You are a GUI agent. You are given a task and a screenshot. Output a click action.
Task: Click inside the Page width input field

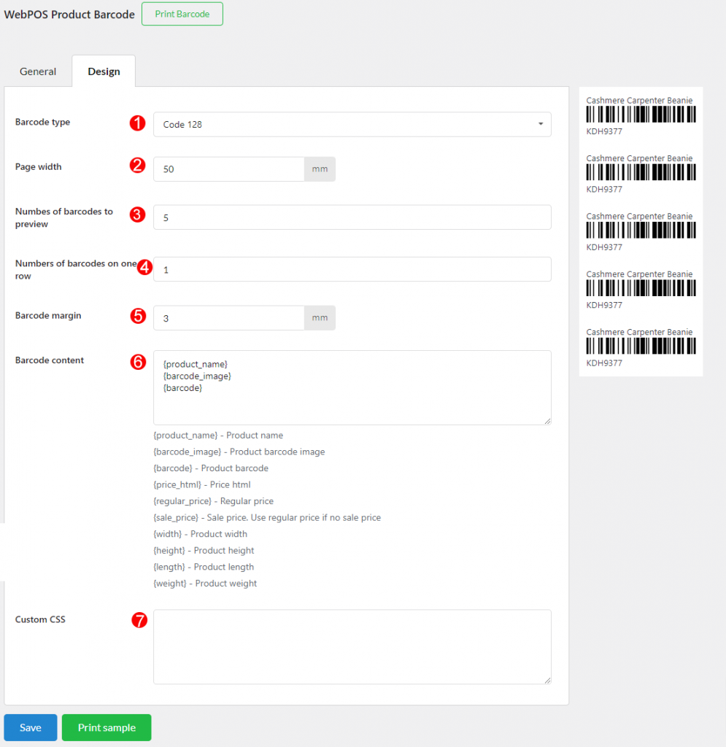[226, 169]
